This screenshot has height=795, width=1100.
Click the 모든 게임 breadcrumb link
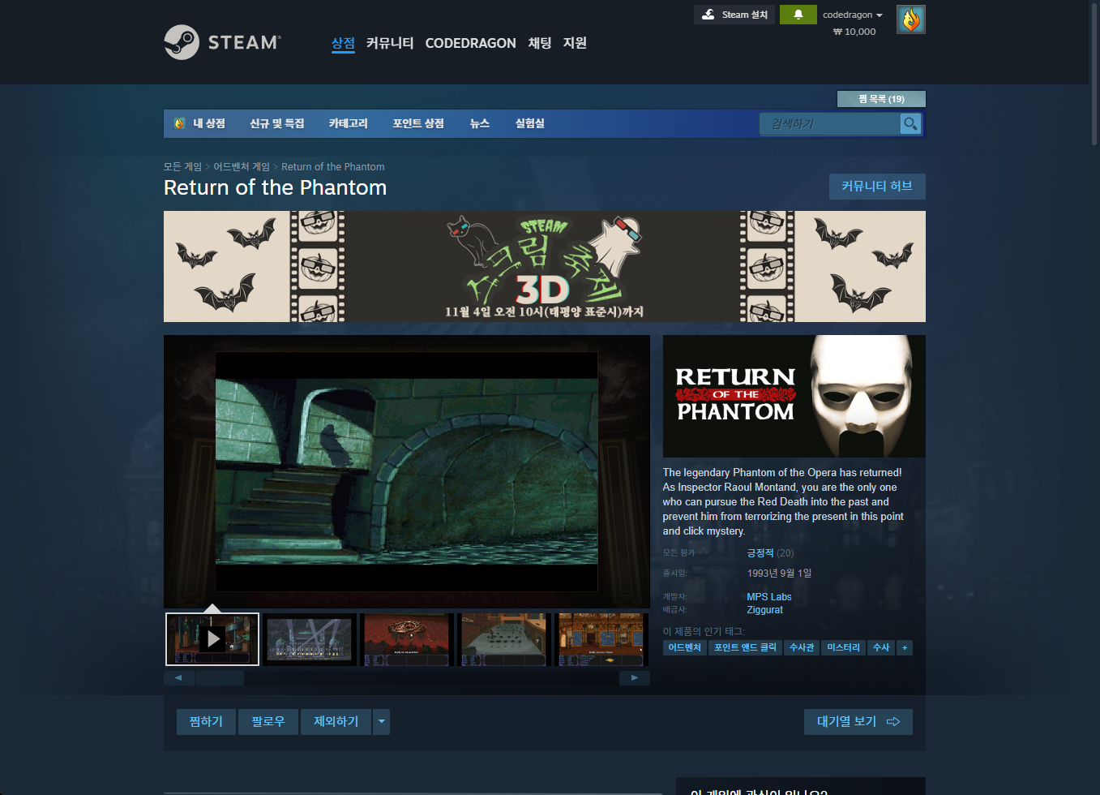pos(182,166)
